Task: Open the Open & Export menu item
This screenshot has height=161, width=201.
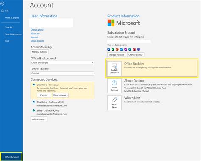Action: [12, 18]
